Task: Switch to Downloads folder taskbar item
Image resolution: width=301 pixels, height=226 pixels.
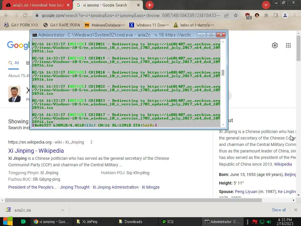Action: 137,222
